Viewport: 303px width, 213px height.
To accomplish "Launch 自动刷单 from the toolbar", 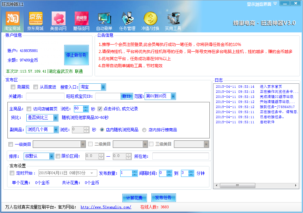I will (x=104, y=19).
